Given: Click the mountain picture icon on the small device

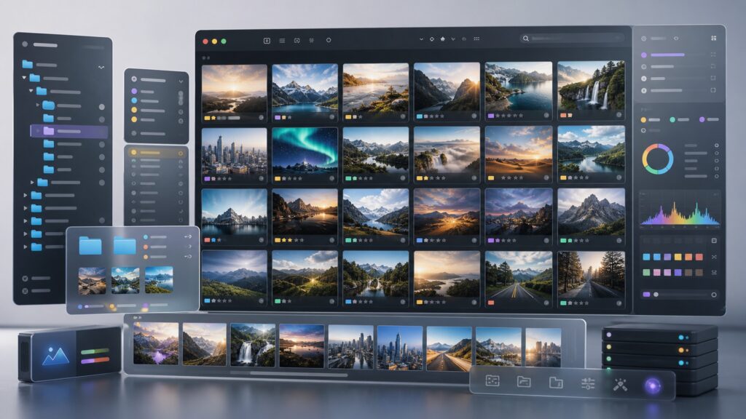Looking at the screenshot, I should (x=55, y=355).
